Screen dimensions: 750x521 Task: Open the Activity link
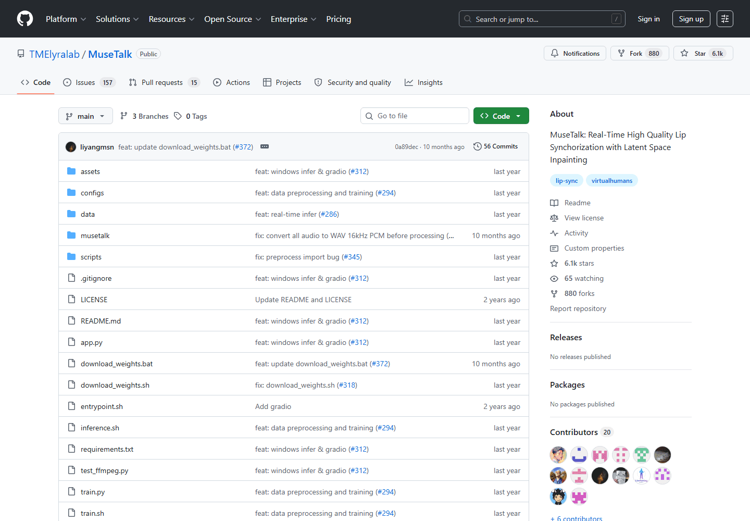tap(569, 233)
